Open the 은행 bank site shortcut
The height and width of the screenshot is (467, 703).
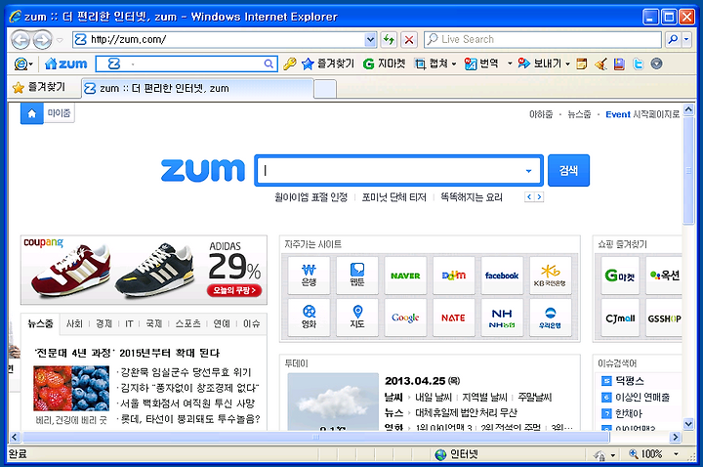coord(309,276)
